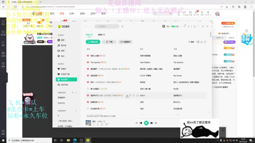
Task: Toggle heart for The Spectre
Action: [x=88, y=62]
